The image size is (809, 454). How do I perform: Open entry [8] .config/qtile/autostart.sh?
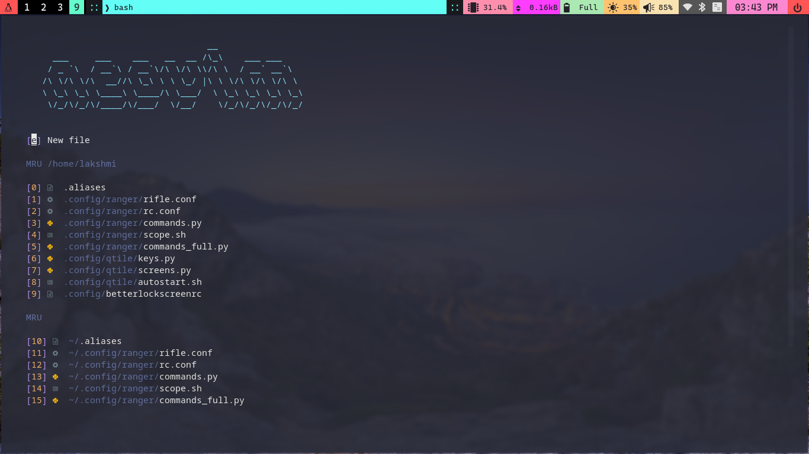point(114,282)
